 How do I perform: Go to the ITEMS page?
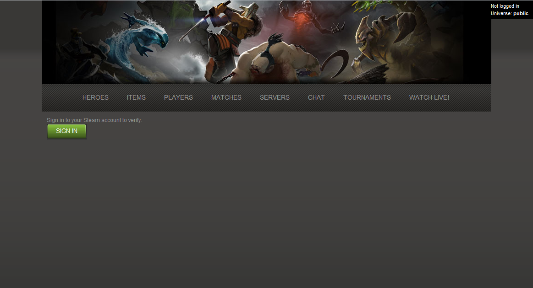click(x=136, y=97)
